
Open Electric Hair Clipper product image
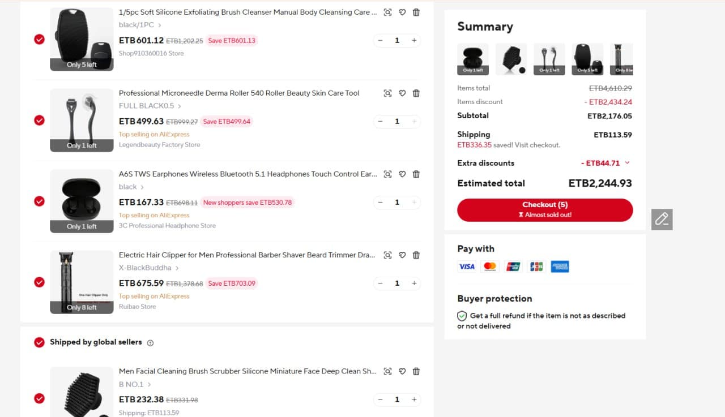[x=82, y=282]
